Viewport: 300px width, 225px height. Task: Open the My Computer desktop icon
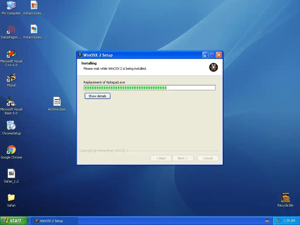pos(11,5)
